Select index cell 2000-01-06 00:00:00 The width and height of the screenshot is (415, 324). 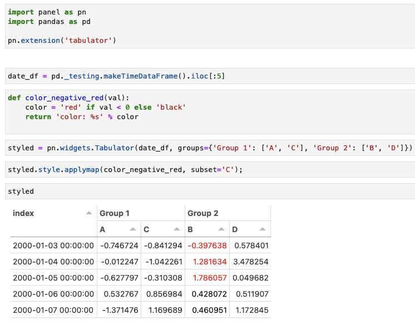[53, 294]
